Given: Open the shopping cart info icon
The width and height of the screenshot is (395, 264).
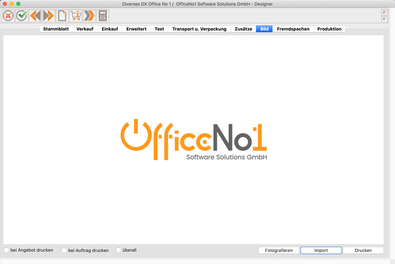Looking at the screenshot, I should (76, 16).
